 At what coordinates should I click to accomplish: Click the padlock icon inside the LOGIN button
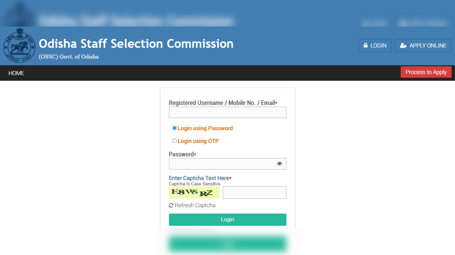tap(366, 45)
